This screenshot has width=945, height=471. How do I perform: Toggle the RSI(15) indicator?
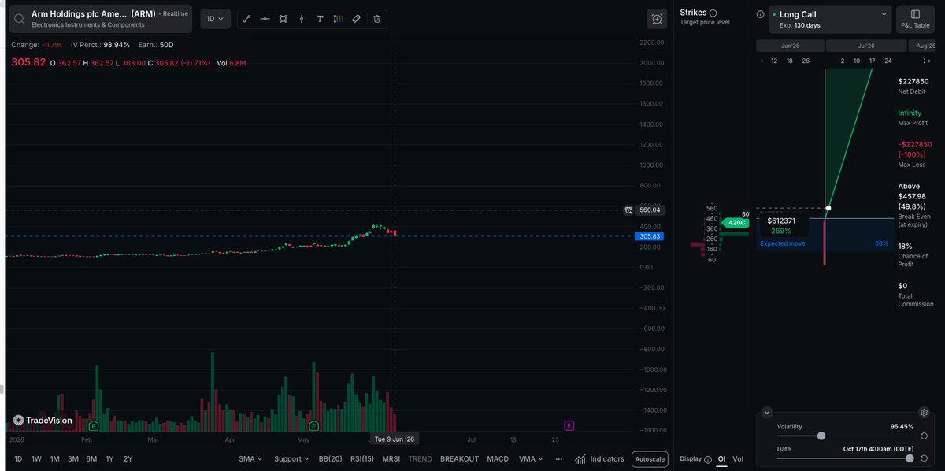click(362, 459)
